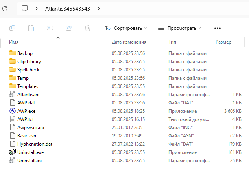249x170 pixels.
Task: Click the 25 КБ size value
Action: (236, 160)
